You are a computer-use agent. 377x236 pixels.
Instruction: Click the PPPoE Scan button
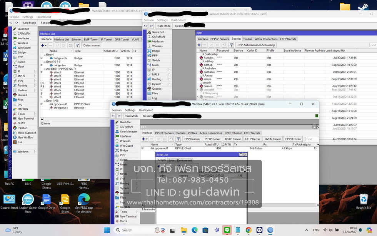coord(293,139)
